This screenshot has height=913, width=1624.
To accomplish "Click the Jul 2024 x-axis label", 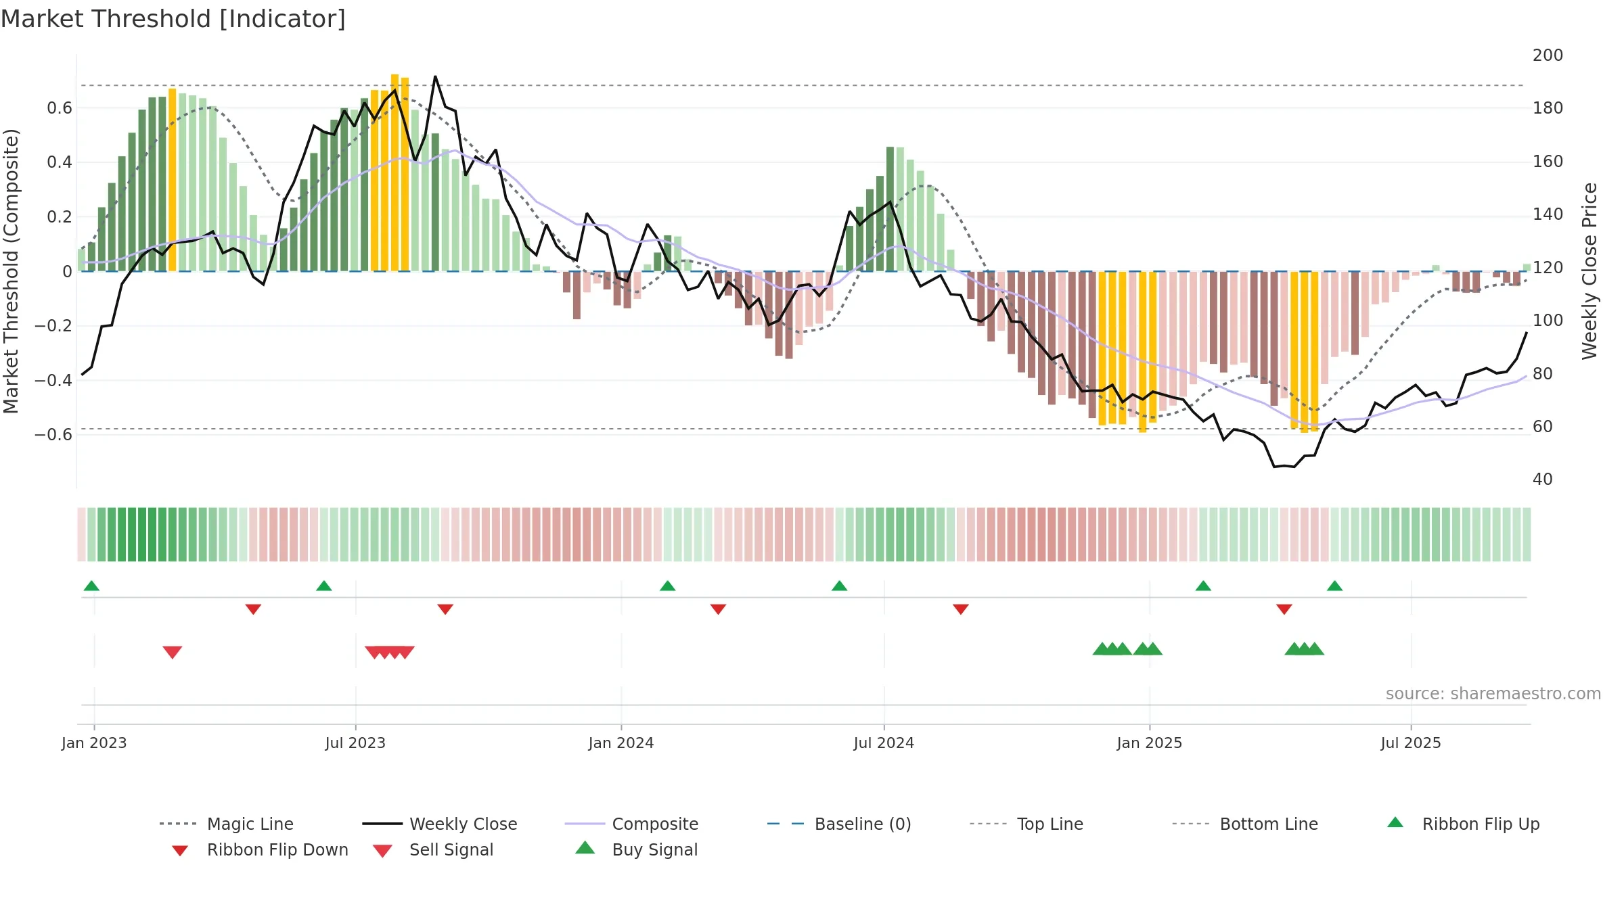I will point(884,743).
